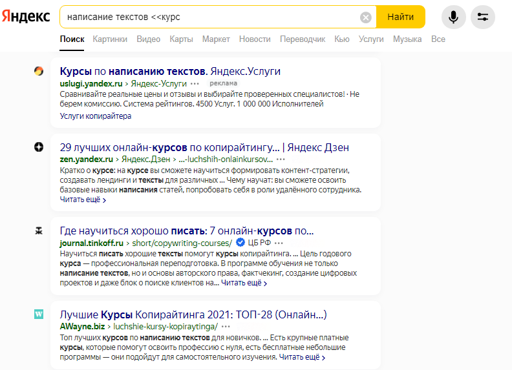512x370 pixels.
Task: Open three-dots menu of journal.tinkoff.ru result
Action: click(279, 243)
